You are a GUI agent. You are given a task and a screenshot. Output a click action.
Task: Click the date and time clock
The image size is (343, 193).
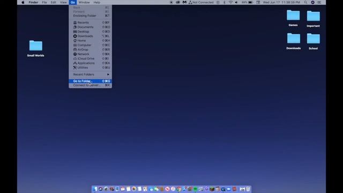coord(281,2)
